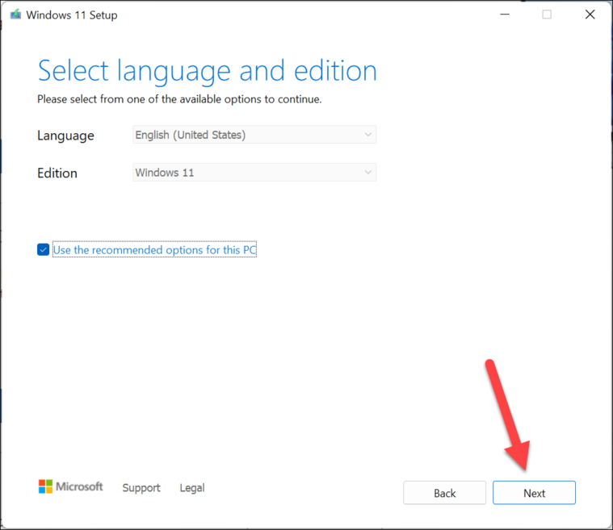Screen dimensions: 613x530
Task: Click the 'Please select from one' instruction text
Action: pos(179,99)
